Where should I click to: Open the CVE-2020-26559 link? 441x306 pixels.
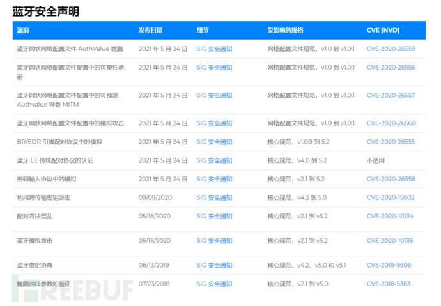pyautogui.click(x=391, y=49)
